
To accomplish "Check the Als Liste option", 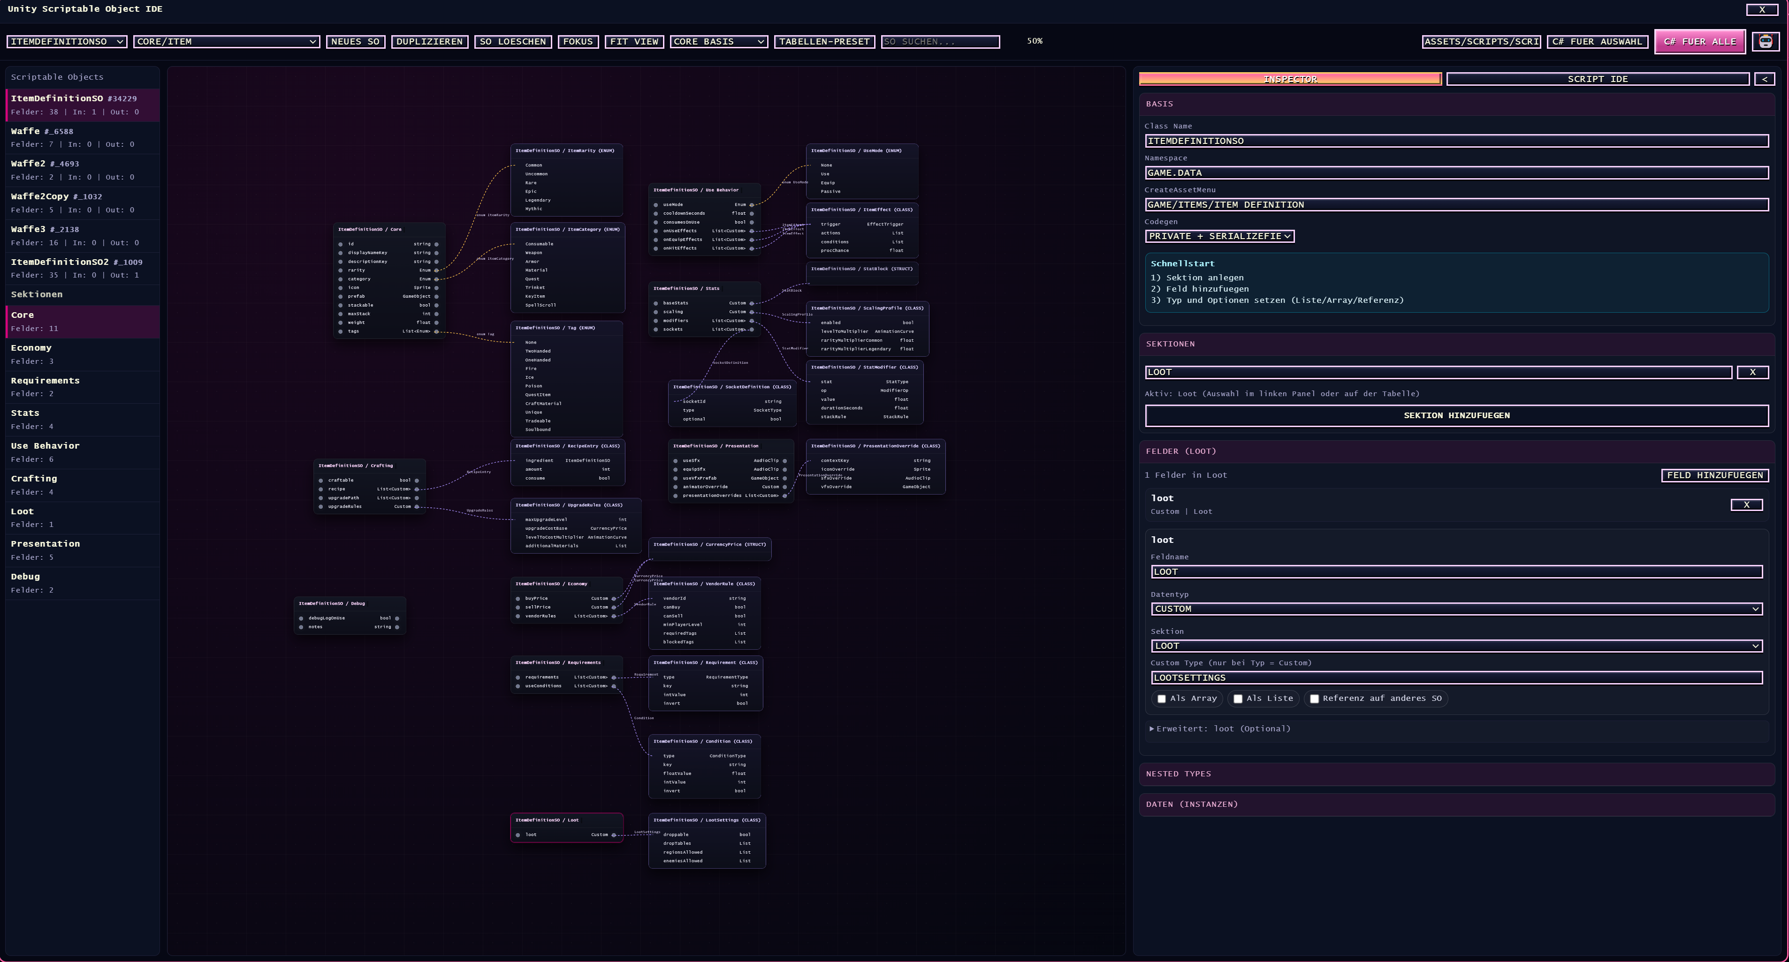I will point(1238,699).
